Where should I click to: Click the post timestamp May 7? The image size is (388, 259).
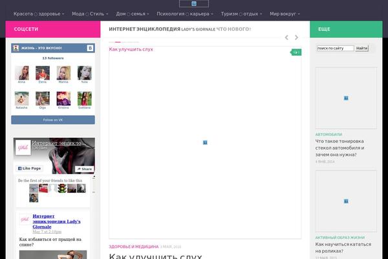coord(47,232)
